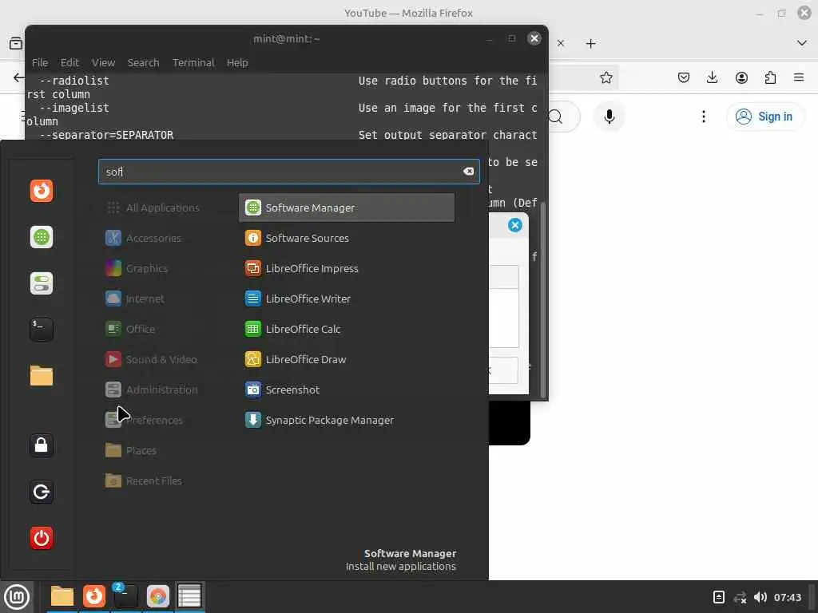This screenshot has height=613, width=818.
Task: Click the clock showing 07:43
Action: click(x=787, y=597)
